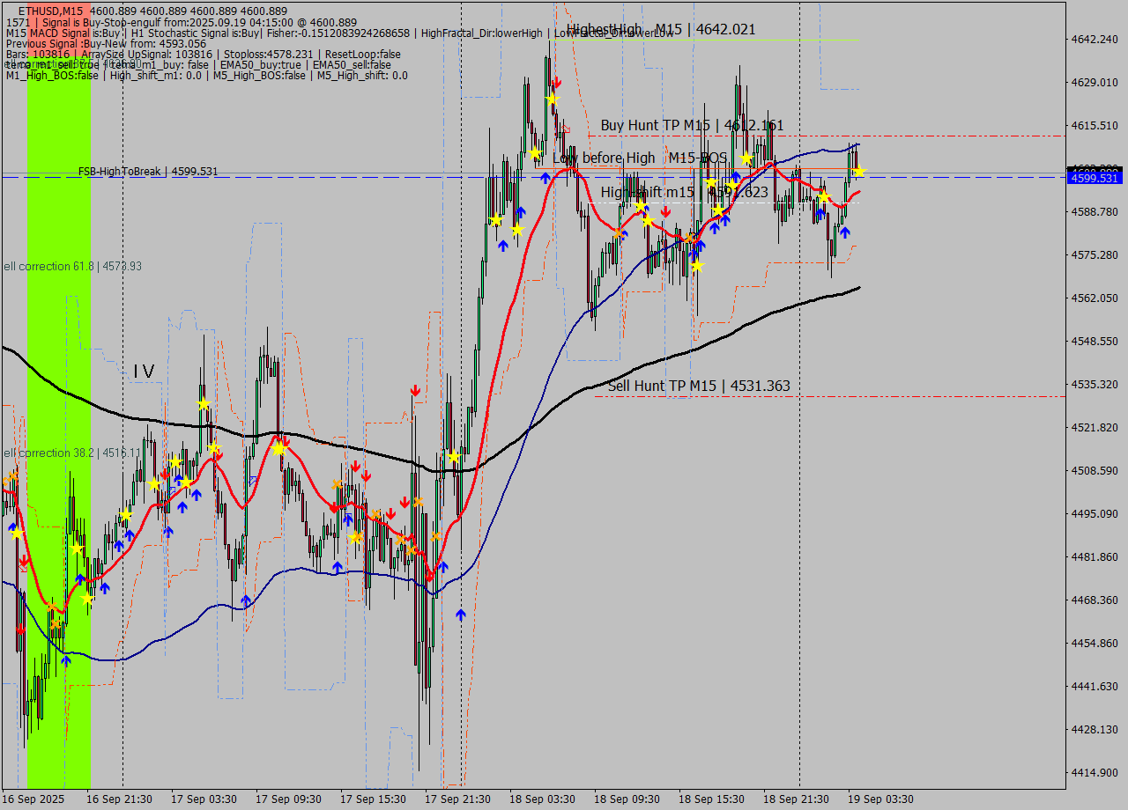Click the lone blue up arrow under 17 Sep 21:30 low

click(460, 615)
